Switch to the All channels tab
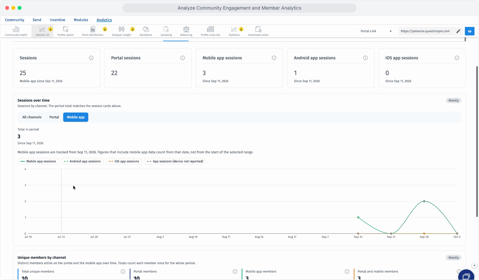The width and height of the screenshot is (479, 280). point(32,117)
